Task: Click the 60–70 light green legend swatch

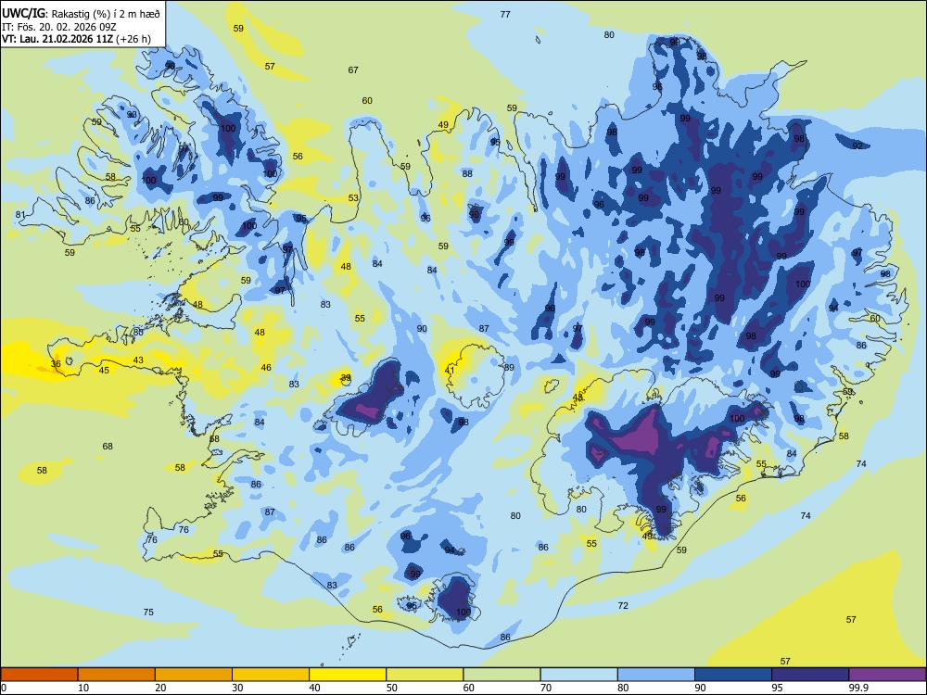Action: 502,675
